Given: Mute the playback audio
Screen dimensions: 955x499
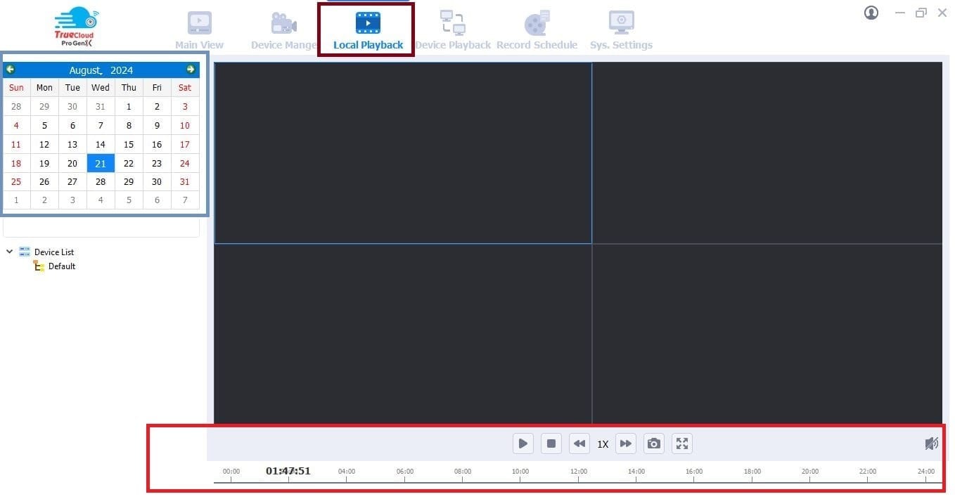Looking at the screenshot, I should 931,443.
